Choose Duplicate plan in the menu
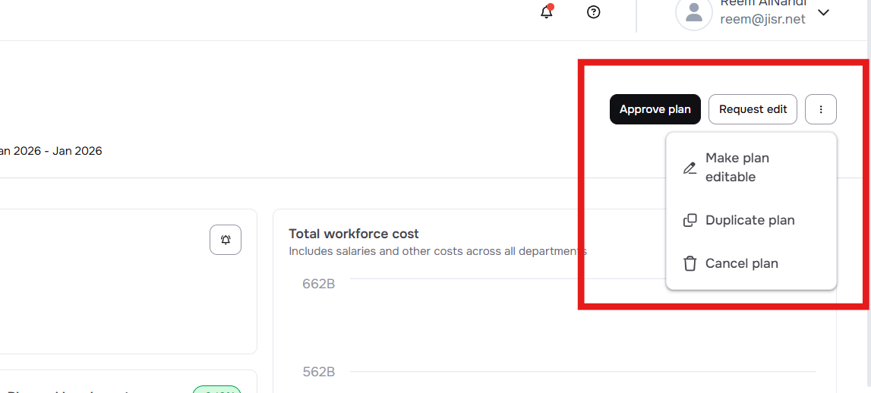The image size is (871, 393). (750, 221)
